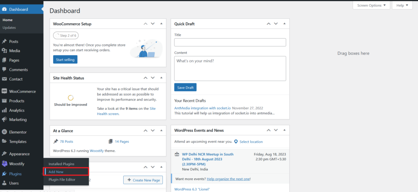Move Quick Draft box up
The image size is (418, 192).
pyautogui.click(x=269, y=24)
